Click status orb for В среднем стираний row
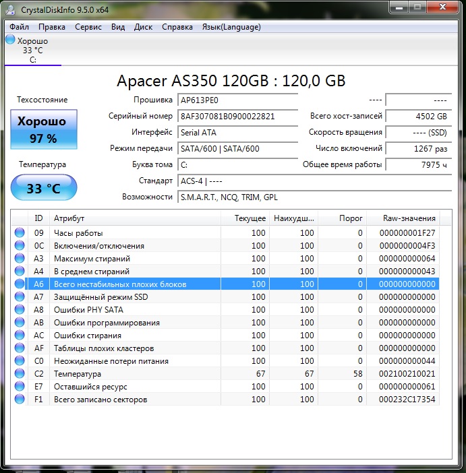Viewport: 466px width, 473px height. coord(20,271)
